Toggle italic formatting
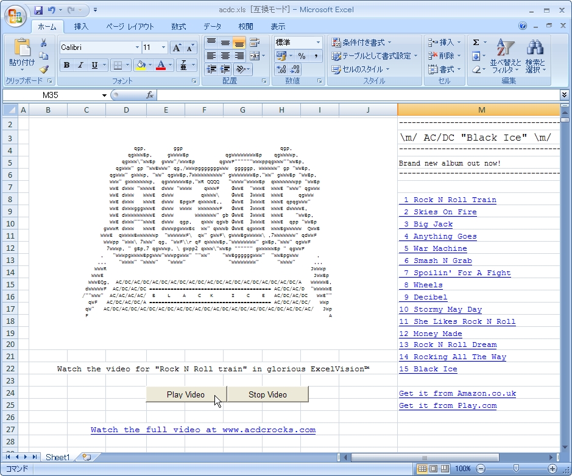 [80, 65]
